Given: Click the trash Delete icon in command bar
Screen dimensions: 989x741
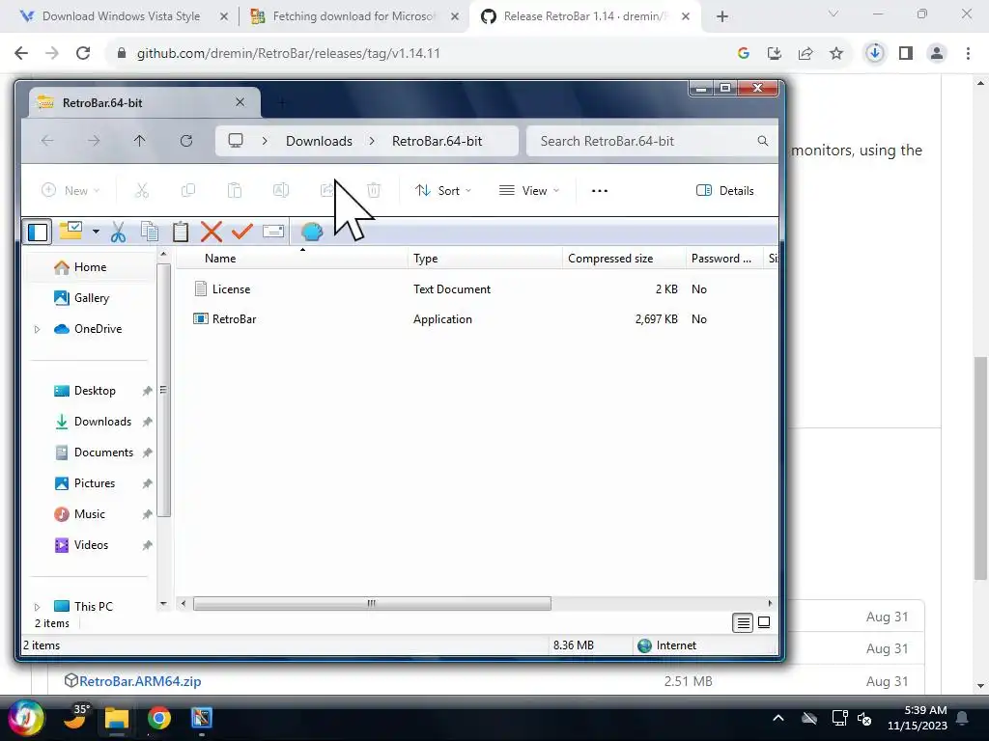Looking at the screenshot, I should click(x=374, y=190).
